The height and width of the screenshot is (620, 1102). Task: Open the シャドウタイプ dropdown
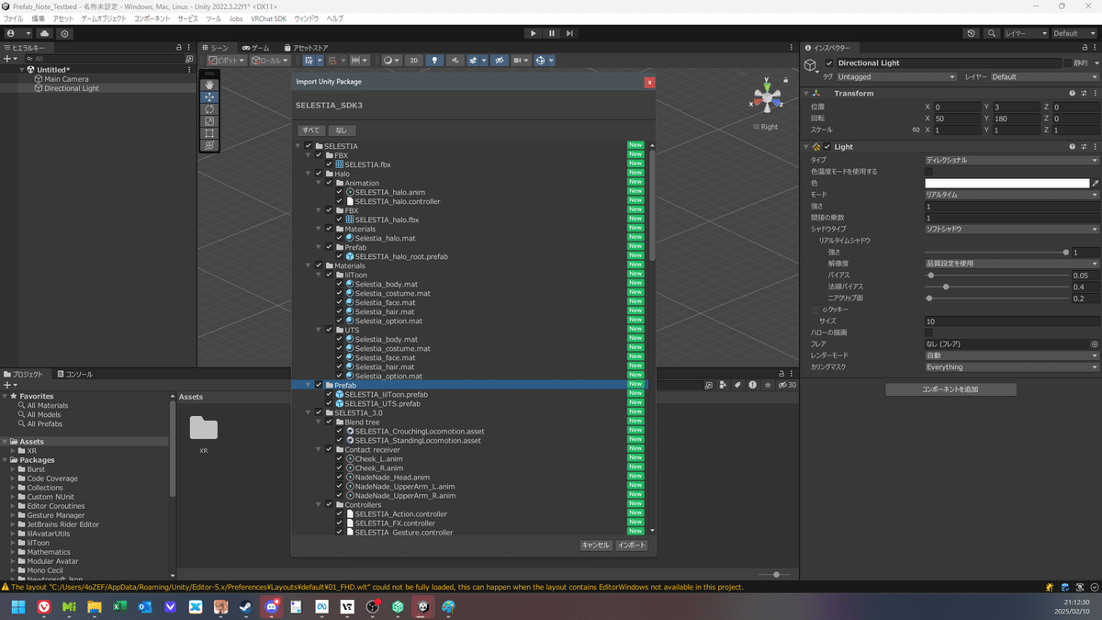point(1011,229)
